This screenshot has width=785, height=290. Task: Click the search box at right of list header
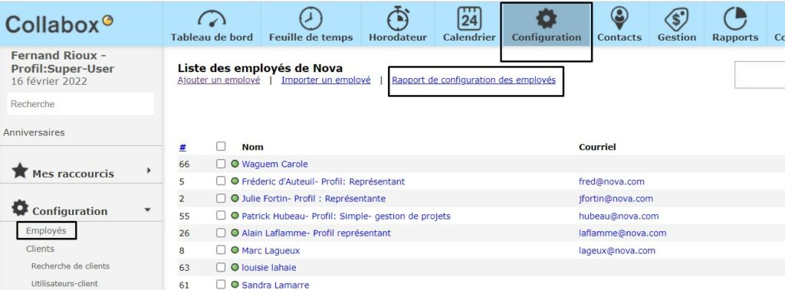[760, 75]
